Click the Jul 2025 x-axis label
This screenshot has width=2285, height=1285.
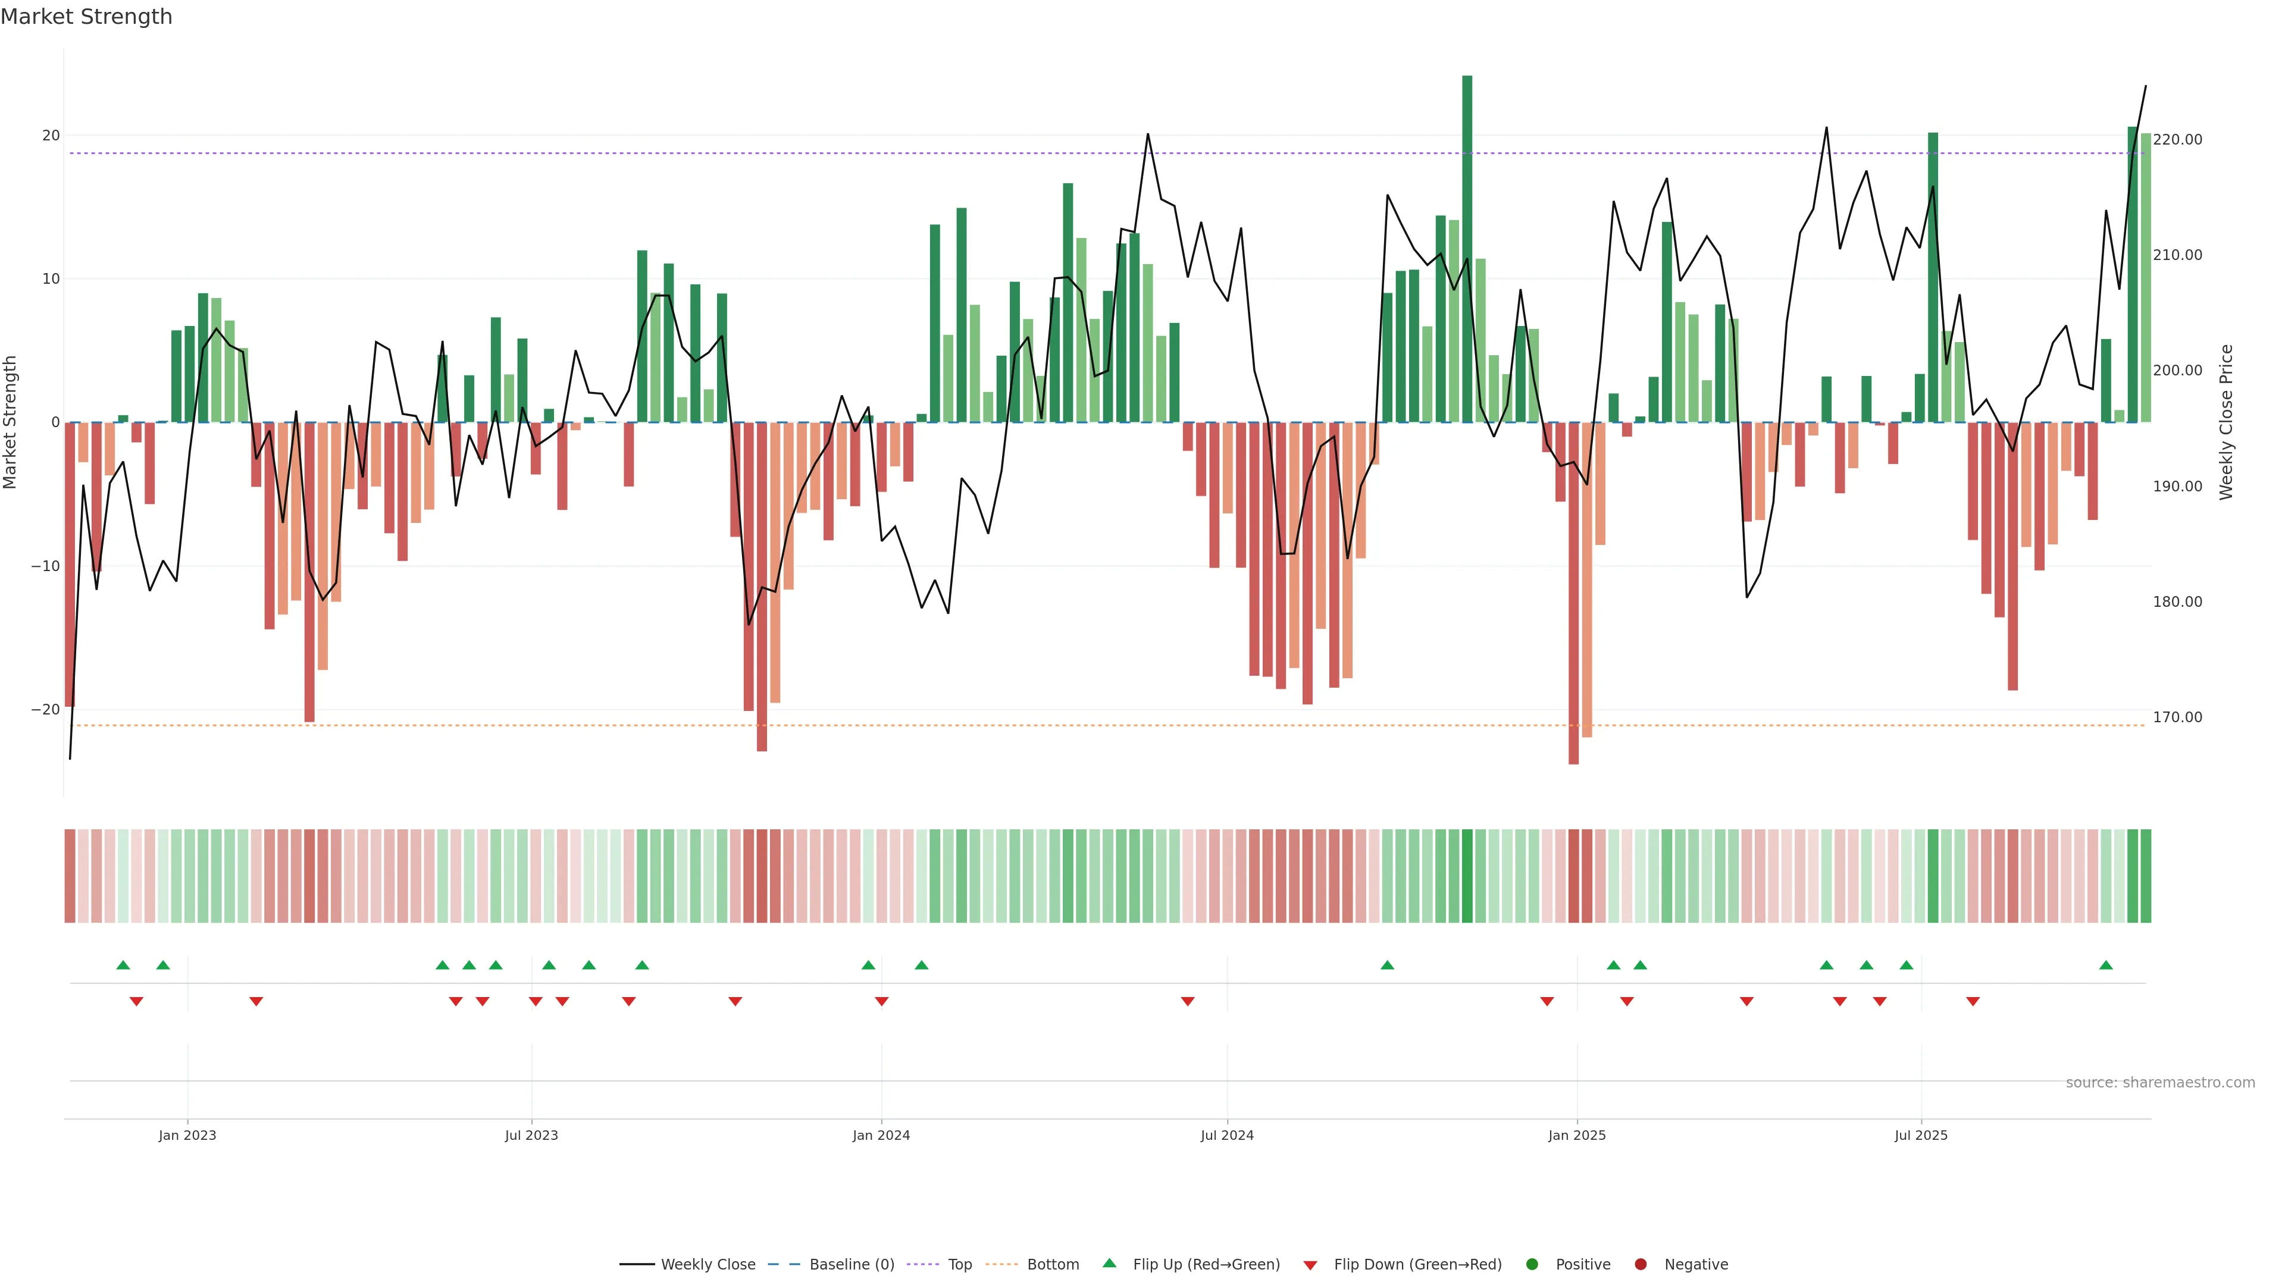tap(1920, 1135)
